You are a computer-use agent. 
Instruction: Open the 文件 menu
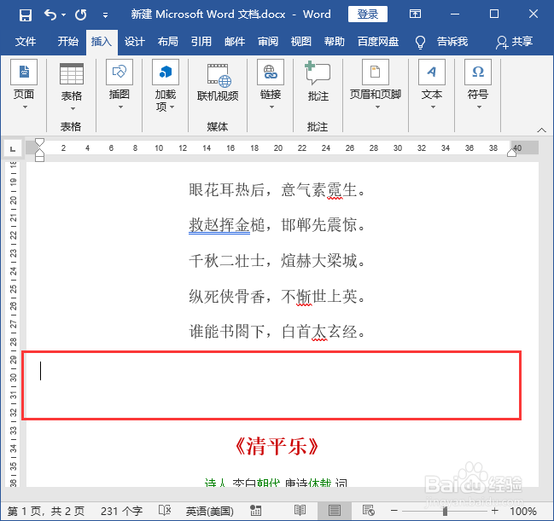[26, 42]
